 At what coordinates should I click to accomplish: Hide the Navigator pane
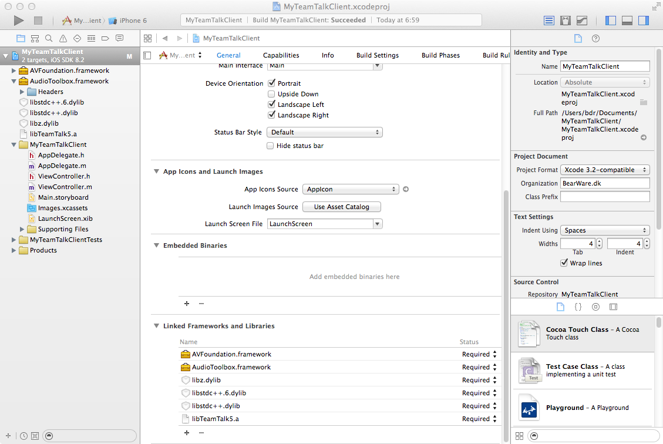611,21
